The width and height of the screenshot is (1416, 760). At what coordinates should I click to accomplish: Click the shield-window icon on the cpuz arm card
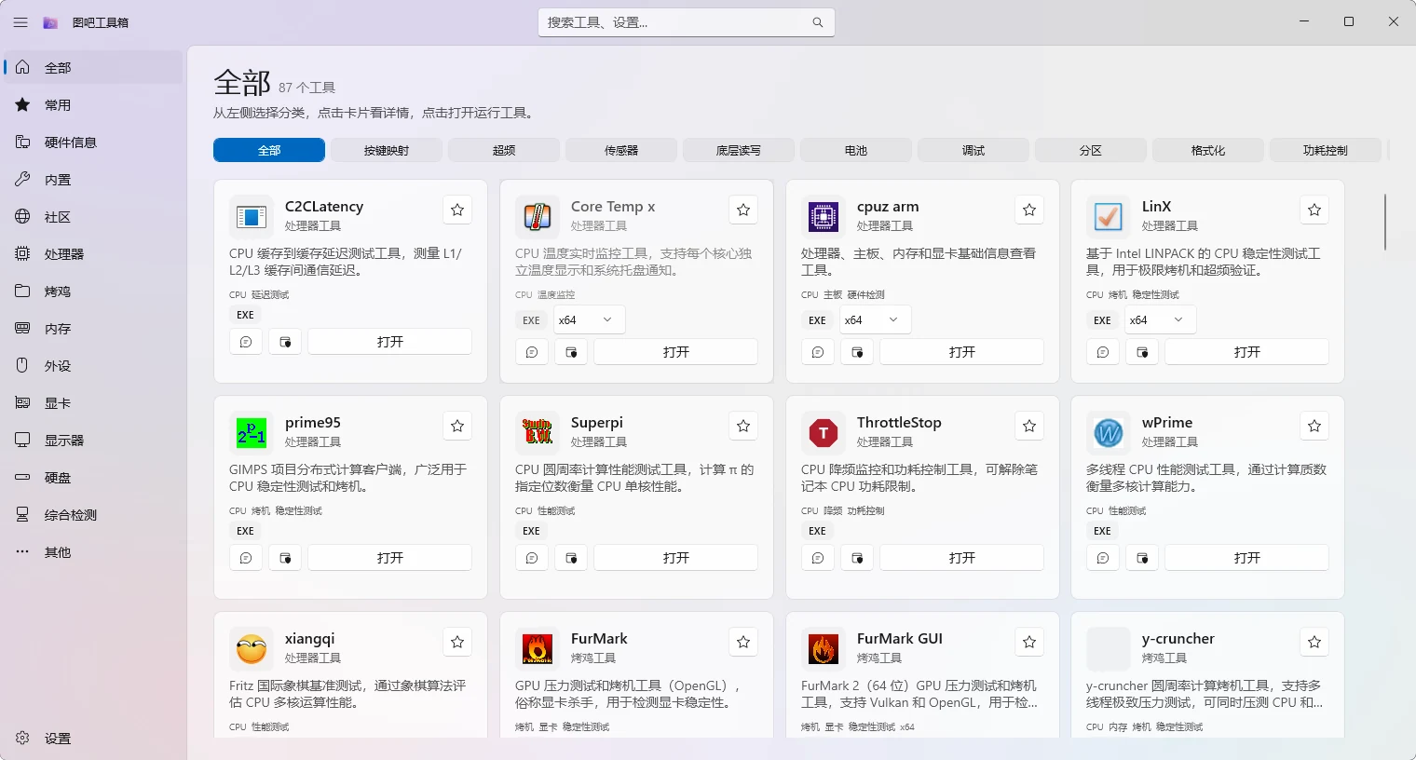(x=857, y=352)
